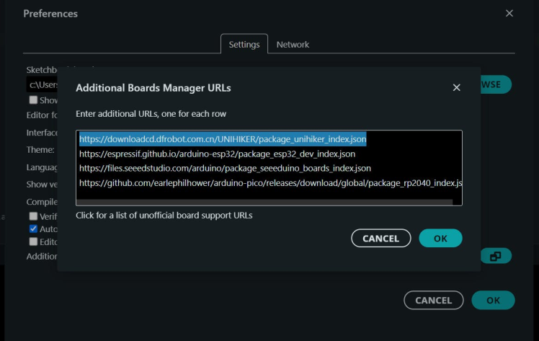Place cursor on the esp32 dev index URL
Image resolution: width=539 pixels, height=341 pixels.
217,154
